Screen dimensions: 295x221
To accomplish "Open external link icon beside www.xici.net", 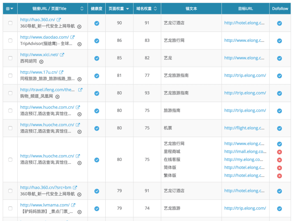I will pos(62,55).
